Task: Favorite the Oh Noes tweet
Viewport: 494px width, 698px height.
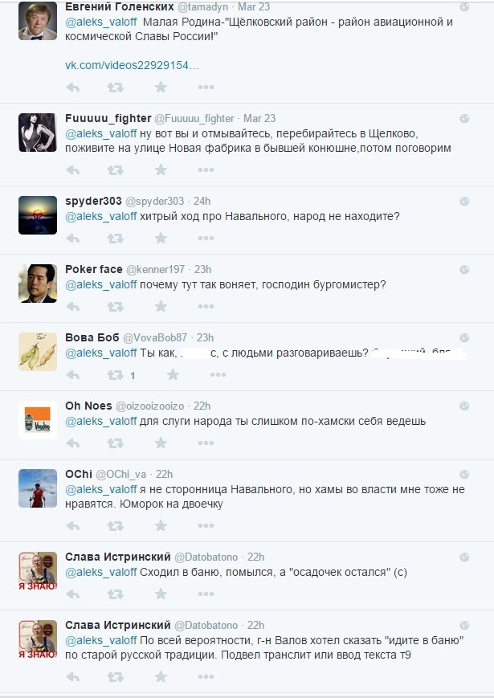Action: coord(161,443)
